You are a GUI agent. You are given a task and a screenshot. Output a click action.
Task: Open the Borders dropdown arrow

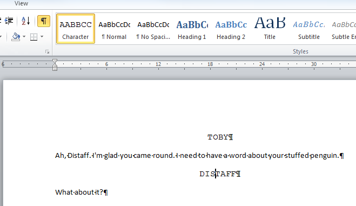pos(42,37)
